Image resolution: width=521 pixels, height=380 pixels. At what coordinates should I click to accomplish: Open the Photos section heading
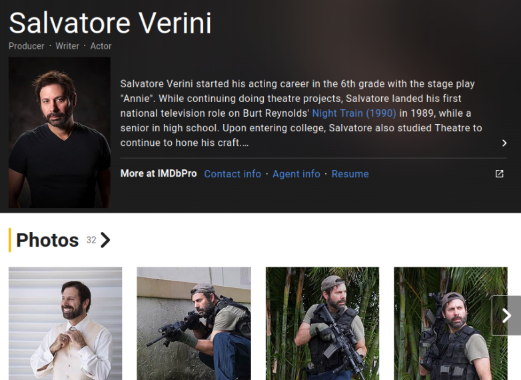47,240
